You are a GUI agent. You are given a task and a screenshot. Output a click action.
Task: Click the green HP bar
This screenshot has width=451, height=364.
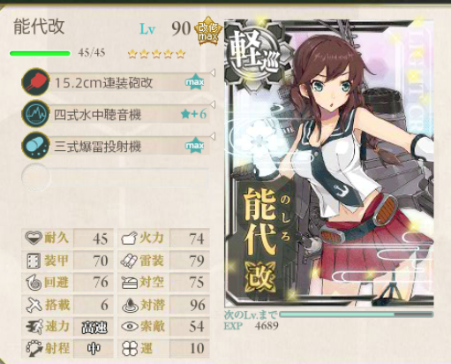tap(40, 53)
